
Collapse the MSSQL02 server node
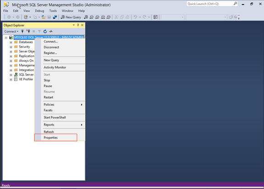[x=6, y=38]
